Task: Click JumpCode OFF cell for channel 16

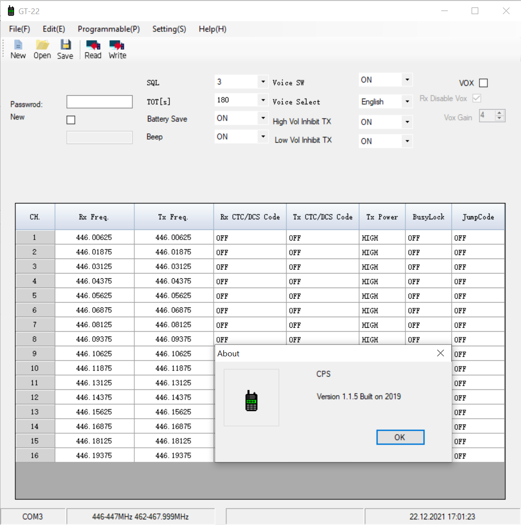Action: click(x=478, y=455)
